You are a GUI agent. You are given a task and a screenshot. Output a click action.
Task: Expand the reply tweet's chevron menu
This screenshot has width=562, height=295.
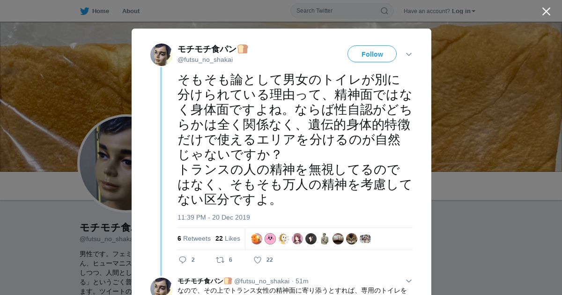pyautogui.click(x=408, y=281)
